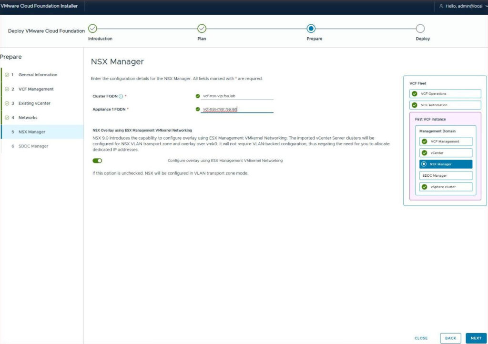The image size is (488, 344).
Task: Click the Prepare sidebar heading
Action: click(x=11, y=57)
